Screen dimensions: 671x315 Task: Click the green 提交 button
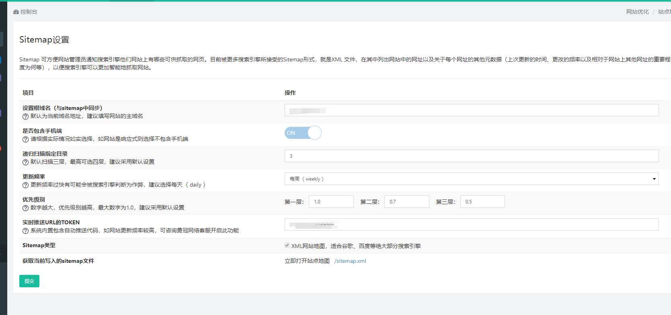pos(29,281)
